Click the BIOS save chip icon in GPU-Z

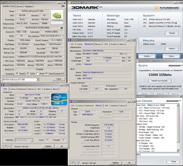[x=62, y=28]
